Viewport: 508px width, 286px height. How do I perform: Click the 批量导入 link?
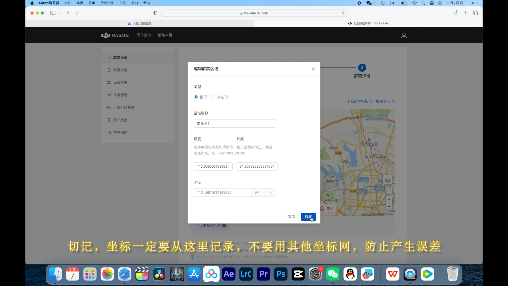pos(385,101)
